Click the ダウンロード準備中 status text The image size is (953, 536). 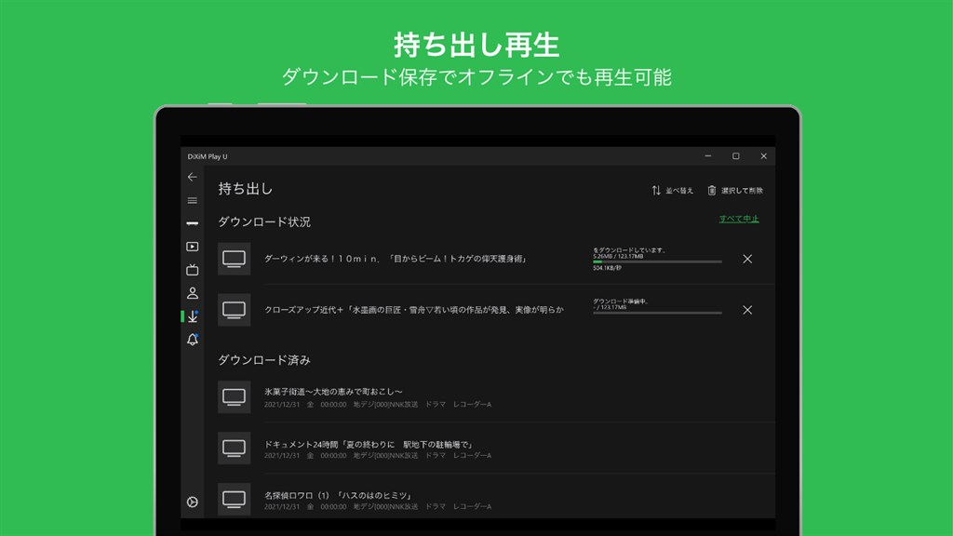(x=621, y=301)
